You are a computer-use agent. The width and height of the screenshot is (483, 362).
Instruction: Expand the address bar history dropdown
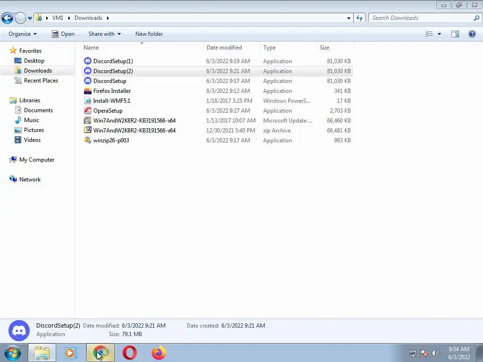click(x=349, y=18)
